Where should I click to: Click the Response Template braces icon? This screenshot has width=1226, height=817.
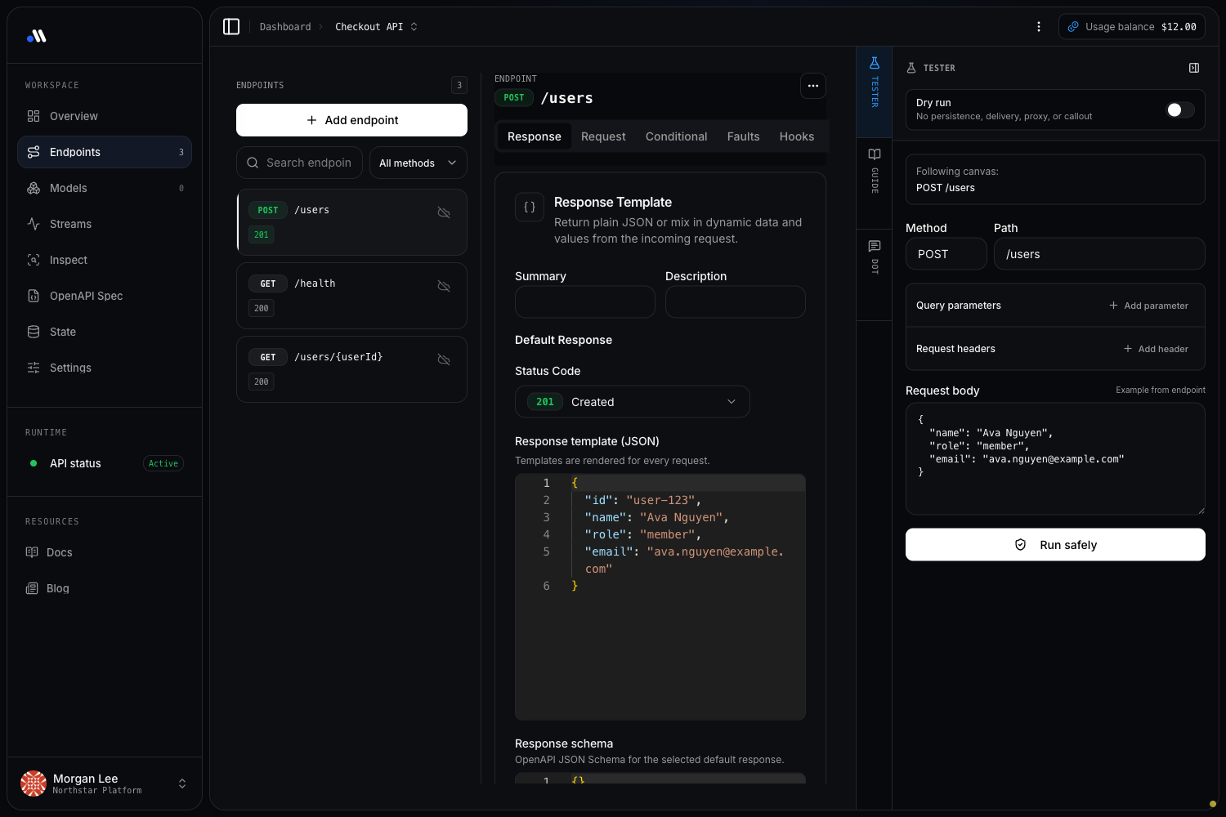[530, 208]
